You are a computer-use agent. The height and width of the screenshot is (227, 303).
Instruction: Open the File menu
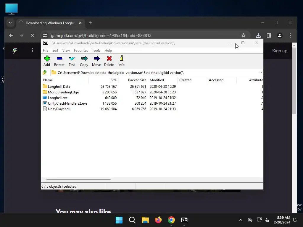46,50
